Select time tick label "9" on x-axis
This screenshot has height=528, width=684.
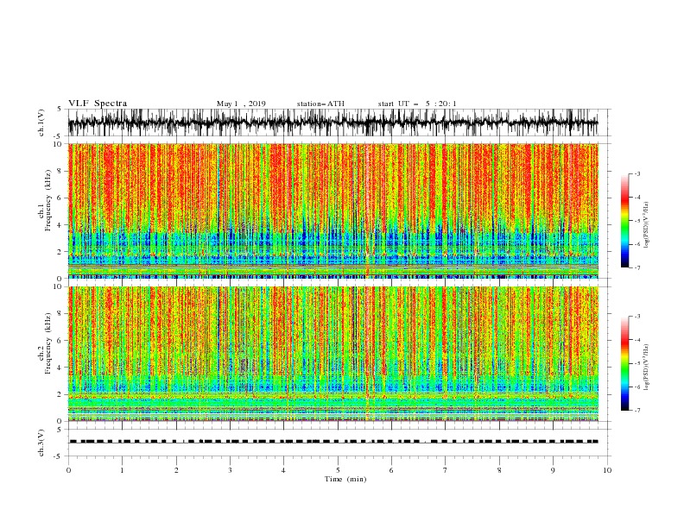click(553, 470)
